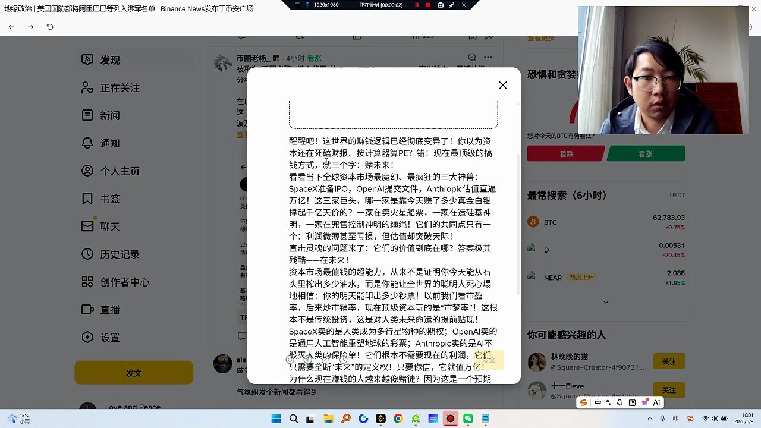Click the 直播 live video icon
Screen dimensions: 761x428
pos(87,309)
